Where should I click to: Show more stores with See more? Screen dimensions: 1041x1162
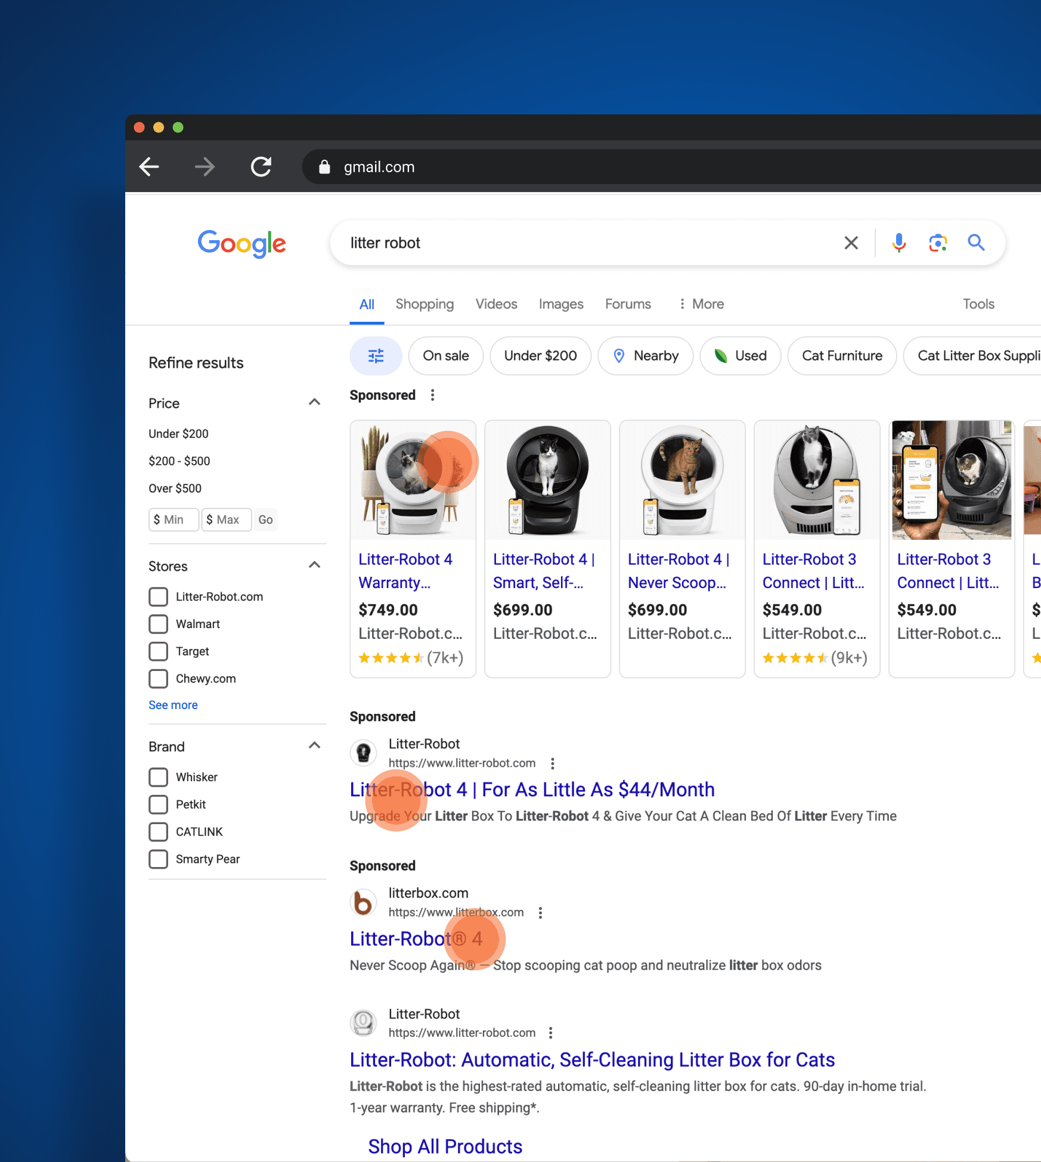pos(173,705)
